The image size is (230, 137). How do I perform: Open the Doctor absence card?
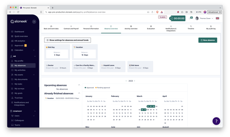[x=57, y=66]
